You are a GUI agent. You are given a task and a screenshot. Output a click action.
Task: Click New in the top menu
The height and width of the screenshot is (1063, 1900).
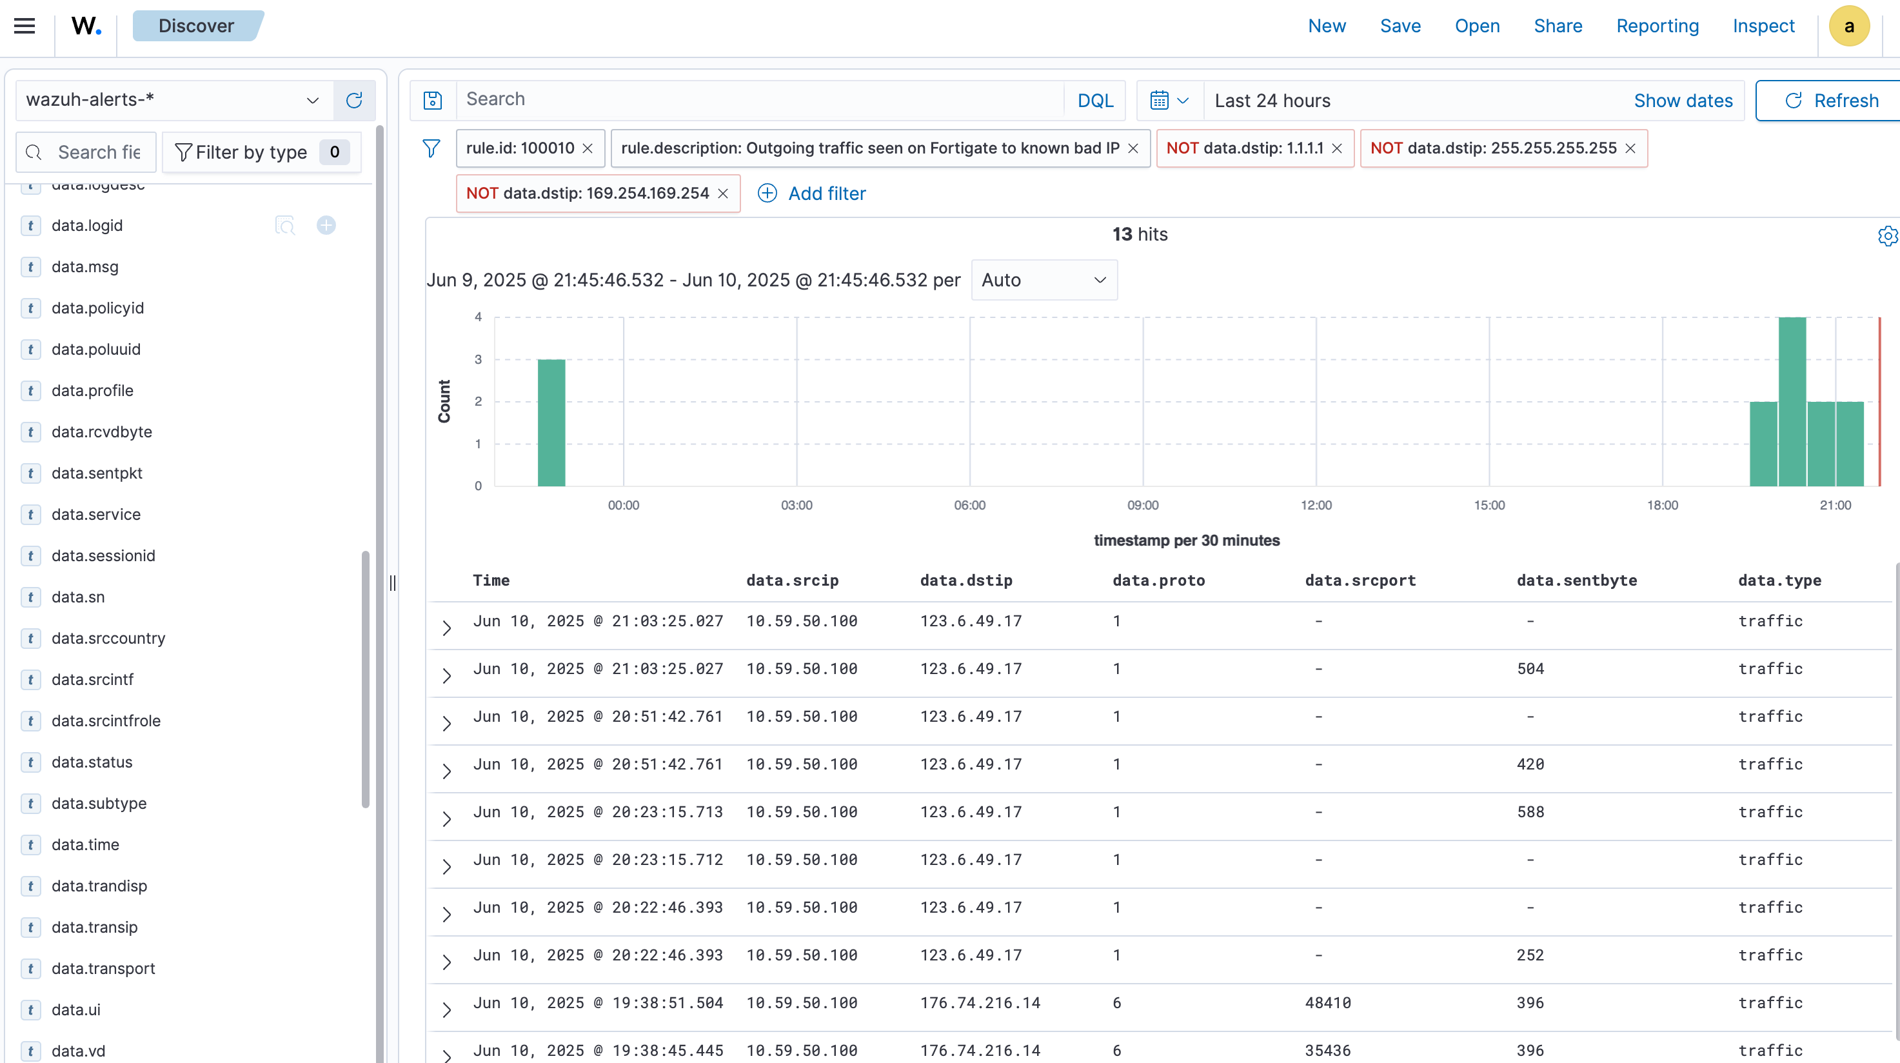coord(1327,26)
